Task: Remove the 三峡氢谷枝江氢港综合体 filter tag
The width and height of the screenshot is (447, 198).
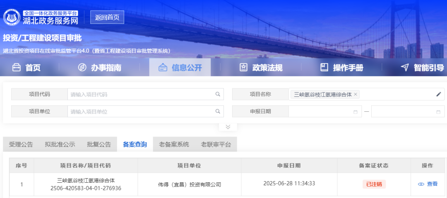Action: click(355, 94)
